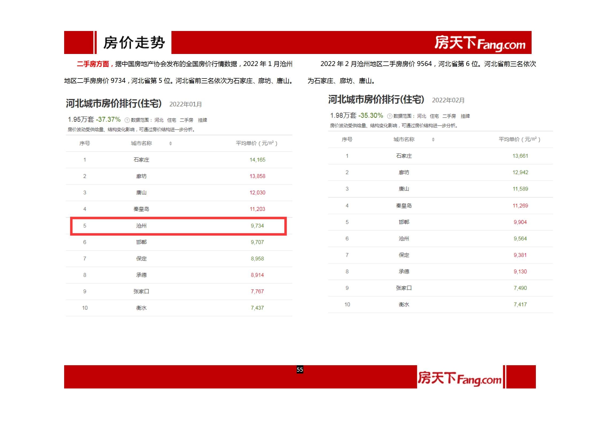Click the sort arrows in February table header
600x424 pixels.
coord(433,139)
